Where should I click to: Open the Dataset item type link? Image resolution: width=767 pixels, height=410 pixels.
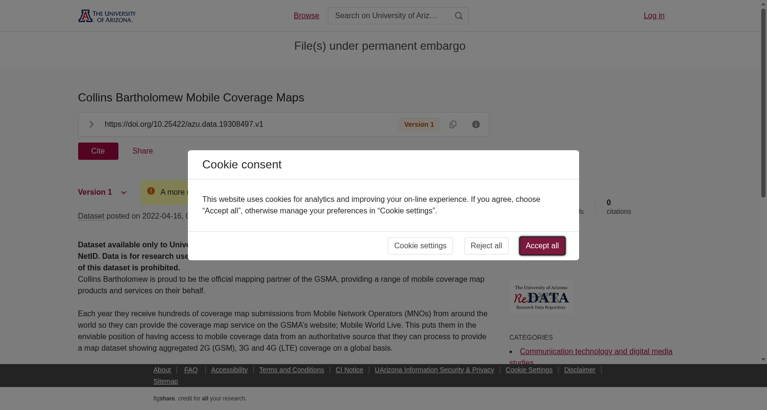(91, 216)
